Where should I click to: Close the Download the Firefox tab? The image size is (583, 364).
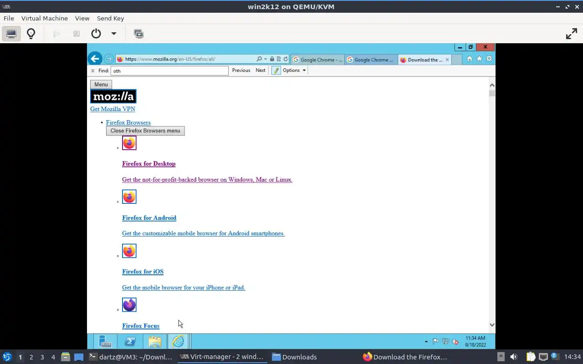[447, 60]
